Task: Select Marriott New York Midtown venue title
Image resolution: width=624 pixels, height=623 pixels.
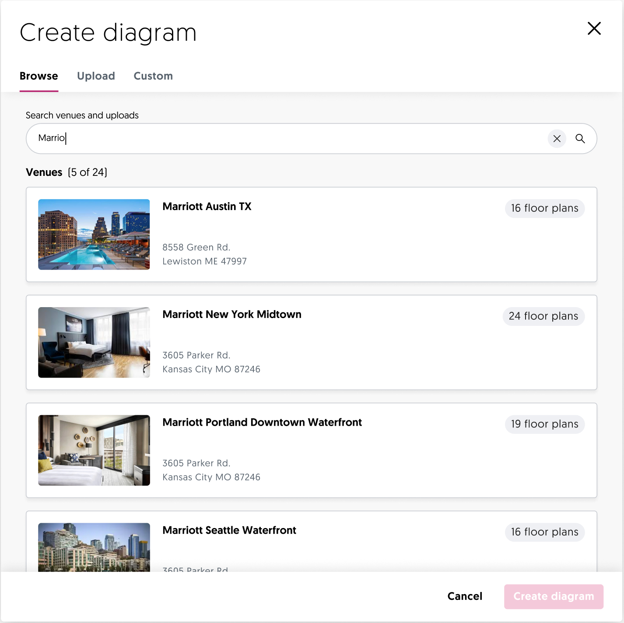Action: click(232, 315)
